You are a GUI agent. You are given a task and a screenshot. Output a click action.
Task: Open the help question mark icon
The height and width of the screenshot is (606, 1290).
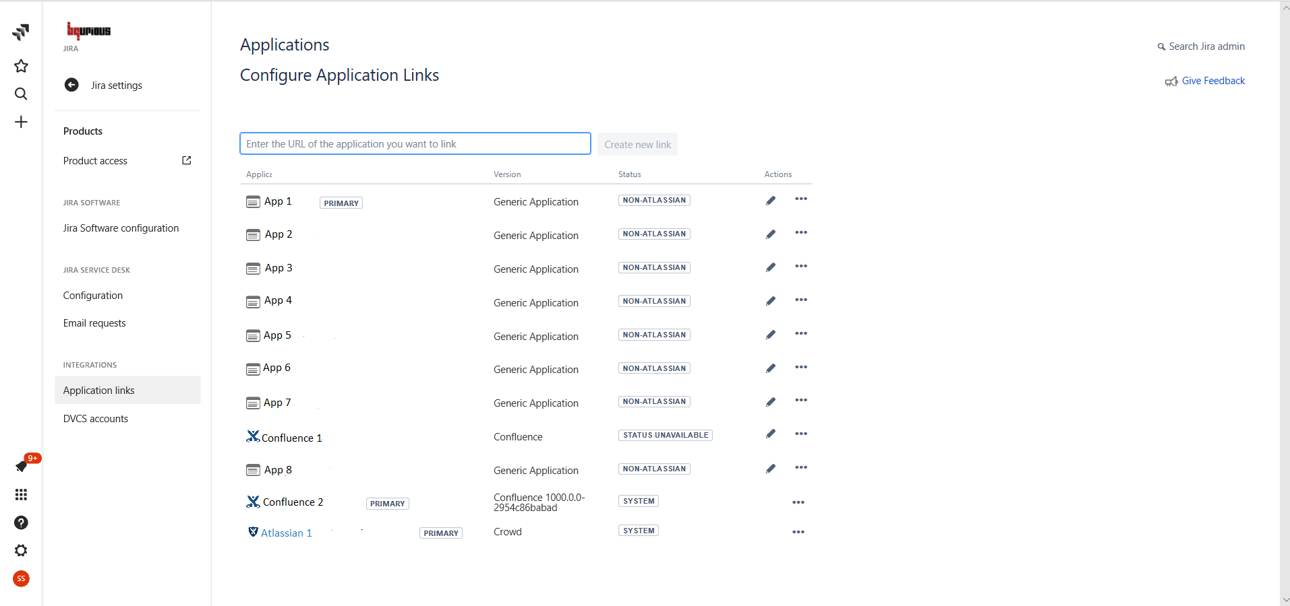pos(21,523)
